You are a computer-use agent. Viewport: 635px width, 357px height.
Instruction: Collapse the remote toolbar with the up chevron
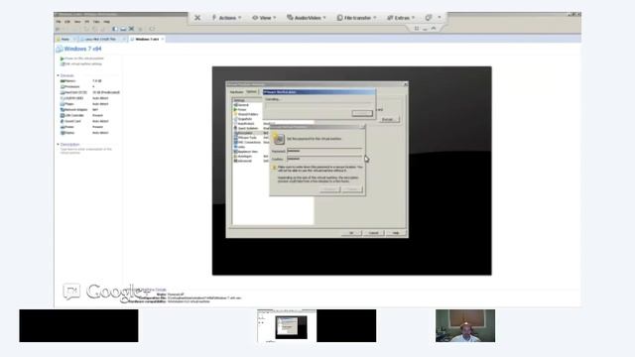[434, 29]
